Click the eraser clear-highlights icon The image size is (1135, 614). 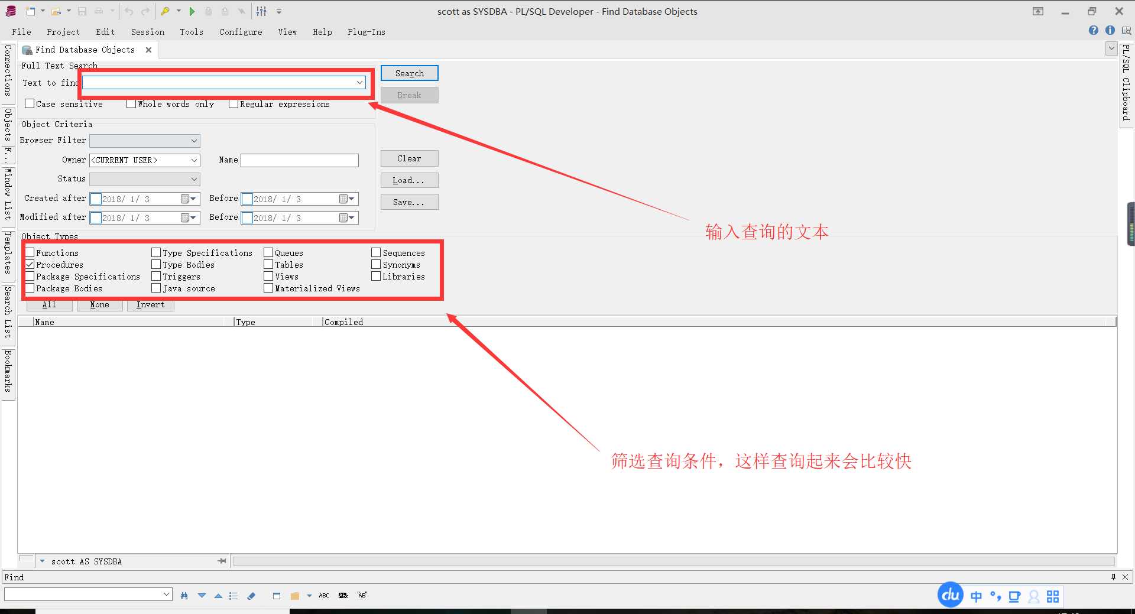click(x=251, y=596)
